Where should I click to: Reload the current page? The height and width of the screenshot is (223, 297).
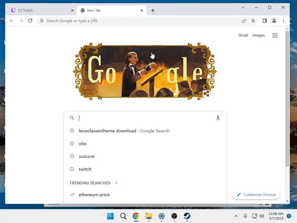30,21
